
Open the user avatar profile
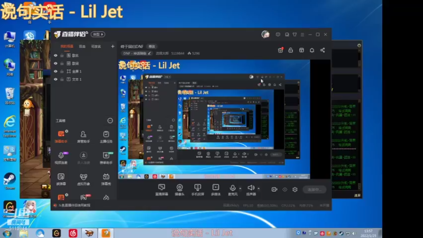pos(265,34)
